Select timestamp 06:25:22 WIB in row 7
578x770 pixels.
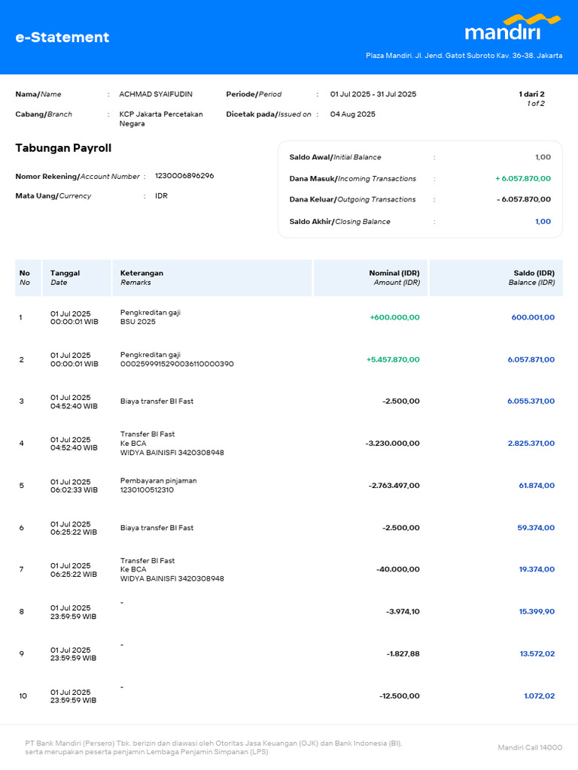(74, 574)
